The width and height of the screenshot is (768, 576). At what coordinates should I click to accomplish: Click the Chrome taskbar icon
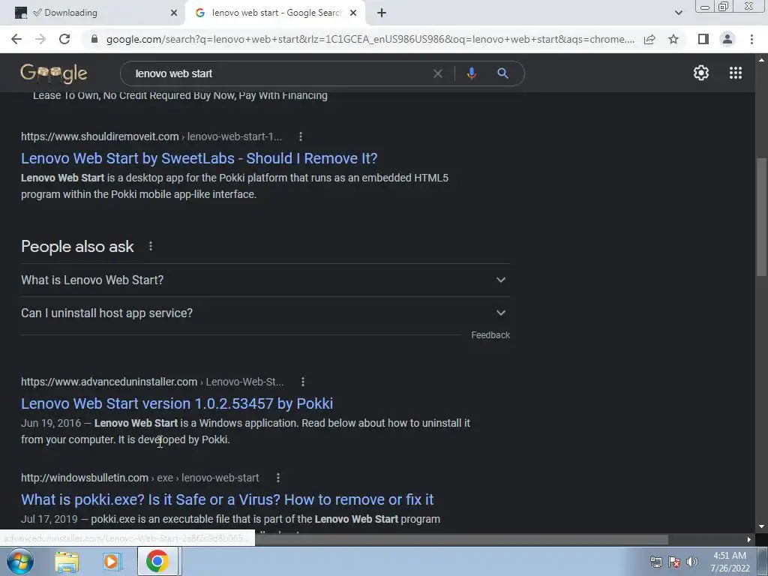(x=157, y=561)
